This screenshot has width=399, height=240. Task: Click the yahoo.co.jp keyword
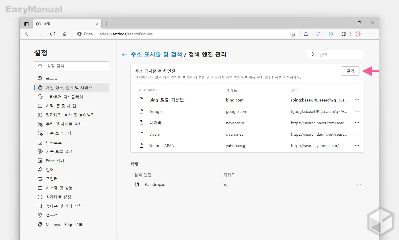click(236, 146)
